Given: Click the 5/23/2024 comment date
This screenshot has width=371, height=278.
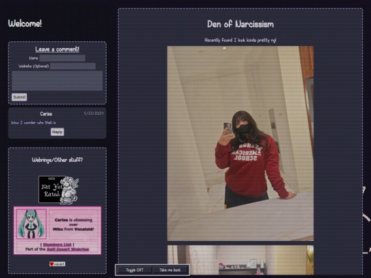Looking at the screenshot, I should pyautogui.click(x=94, y=113).
